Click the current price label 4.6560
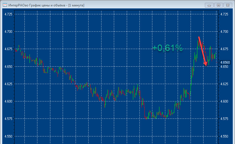The height and width of the screenshot is (144, 235). (x=225, y=62)
